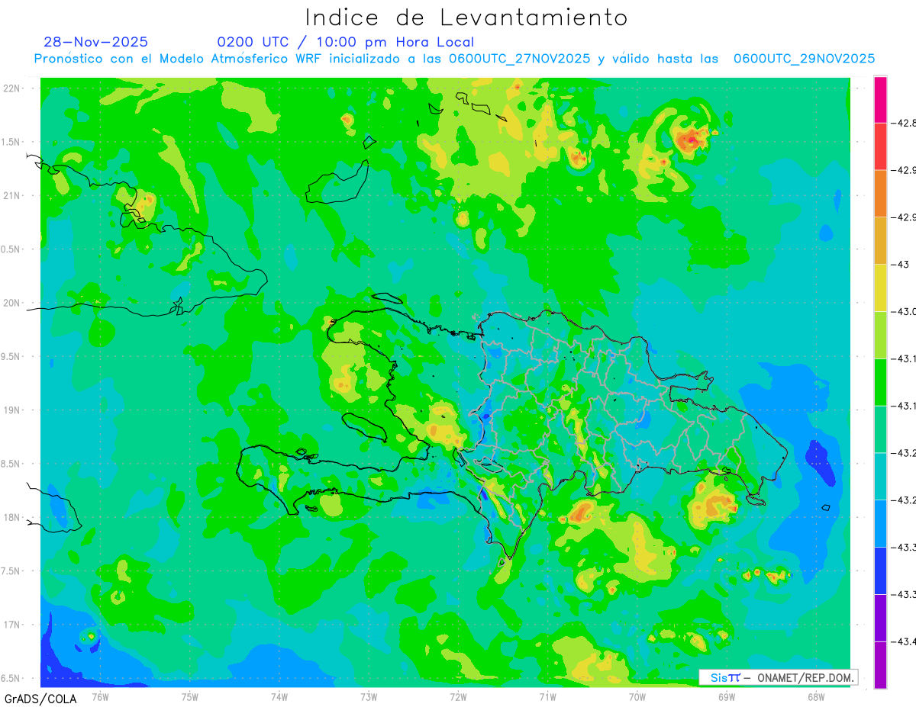
Task: Pick the bottom purple swatch of the color bar
Action: (x=880, y=664)
